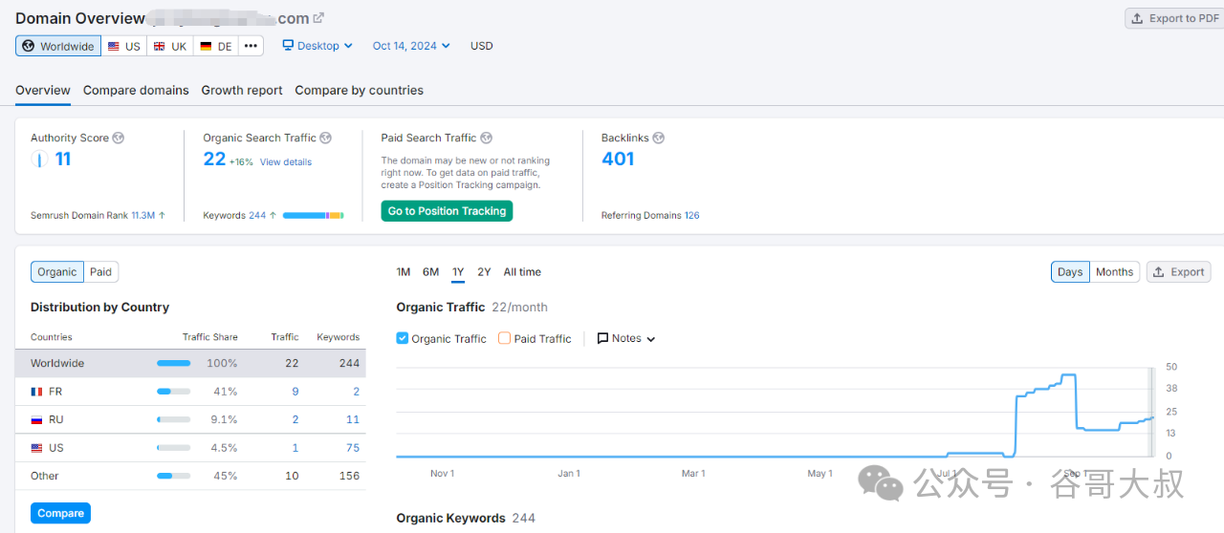Click the Keywords 244 link
The image size is (1224, 533).
(x=257, y=215)
